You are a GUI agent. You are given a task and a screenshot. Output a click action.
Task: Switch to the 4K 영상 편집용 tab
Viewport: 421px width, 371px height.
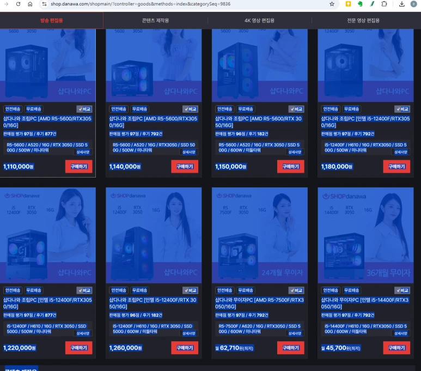(259, 20)
